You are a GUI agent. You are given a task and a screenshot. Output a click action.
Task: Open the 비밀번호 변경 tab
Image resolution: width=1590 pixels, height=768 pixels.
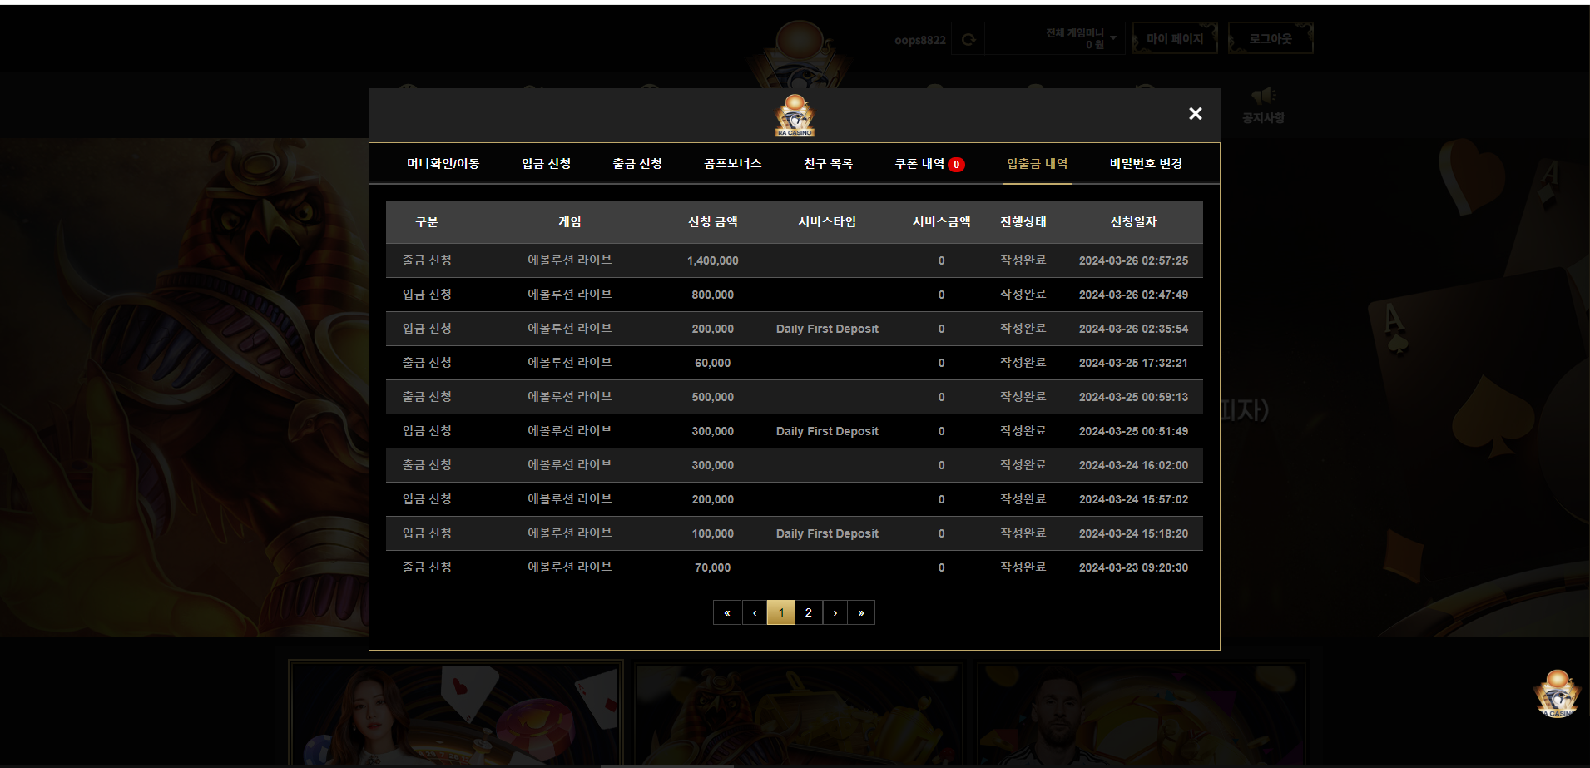coord(1146,164)
